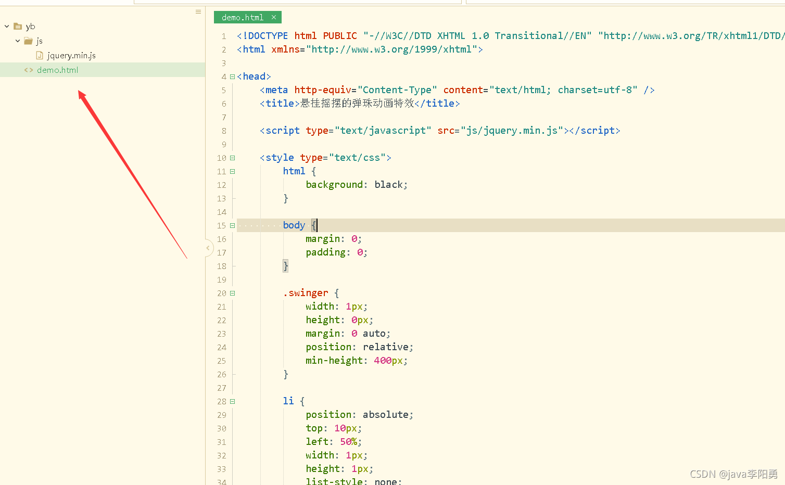Fold the .swinger rule at line 20
The width and height of the screenshot is (785, 485).
coord(232,293)
